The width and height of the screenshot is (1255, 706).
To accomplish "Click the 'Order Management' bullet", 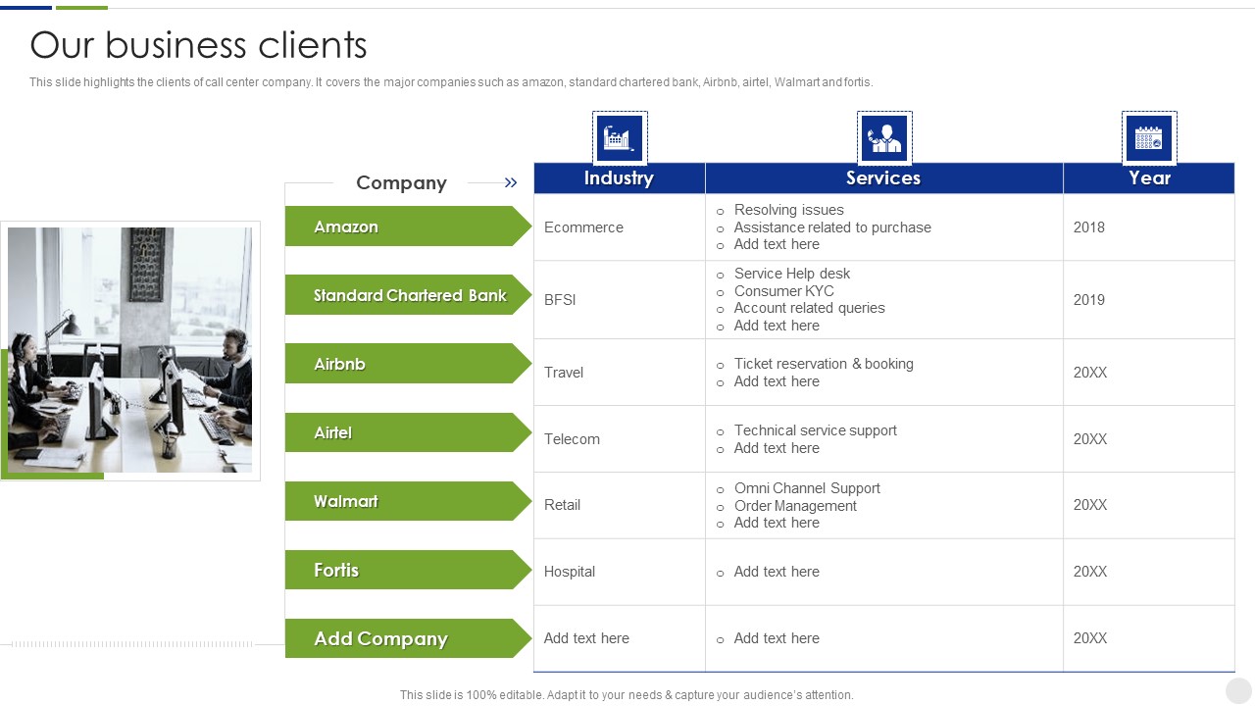I will (x=795, y=506).
